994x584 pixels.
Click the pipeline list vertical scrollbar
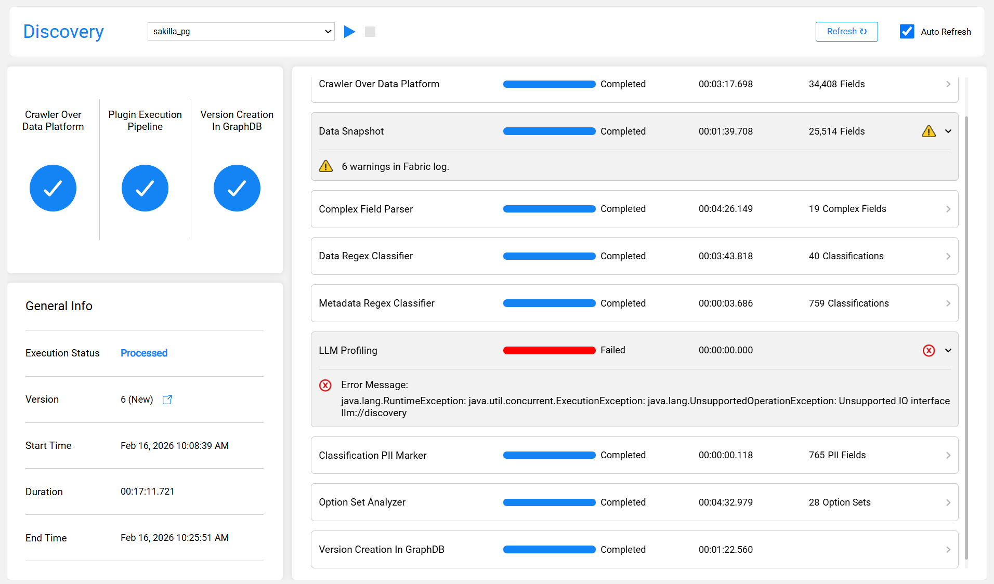coord(966,338)
